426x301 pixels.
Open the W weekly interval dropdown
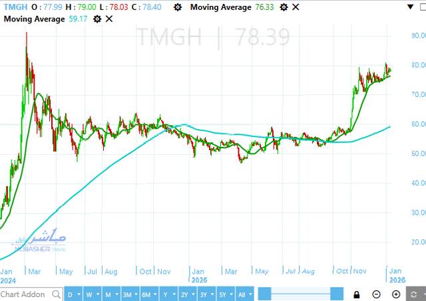coord(91,294)
